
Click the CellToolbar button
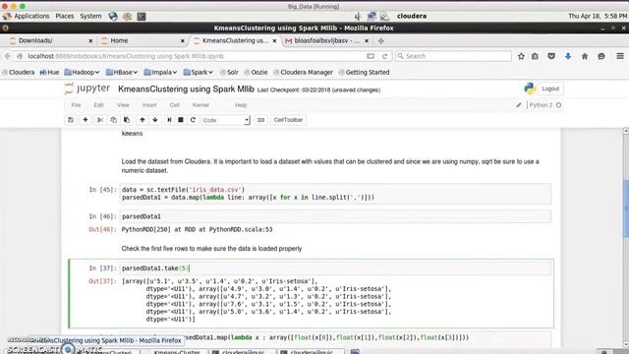pos(288,120)
